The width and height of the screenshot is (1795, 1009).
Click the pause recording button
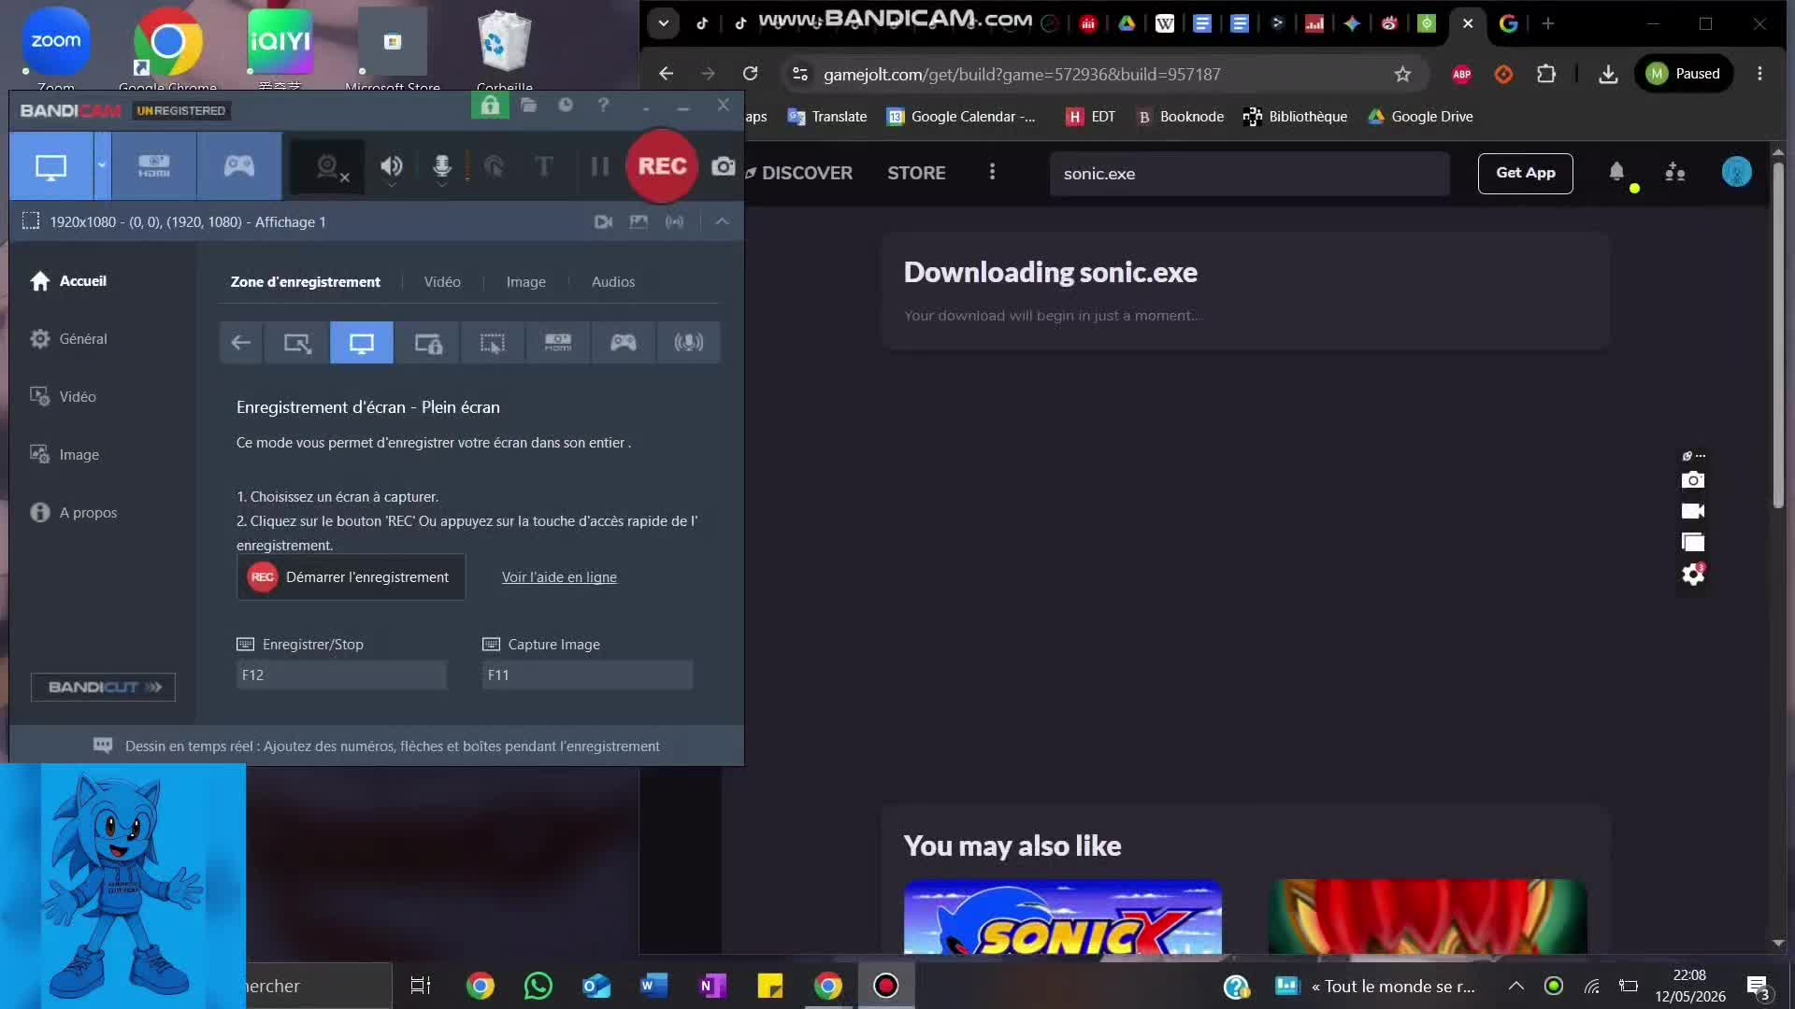point(600,166)
